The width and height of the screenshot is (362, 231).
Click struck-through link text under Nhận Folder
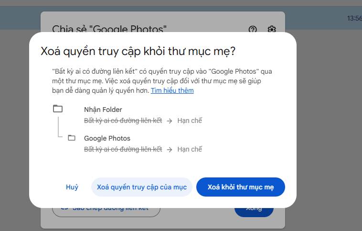click(x=123, y=121)
